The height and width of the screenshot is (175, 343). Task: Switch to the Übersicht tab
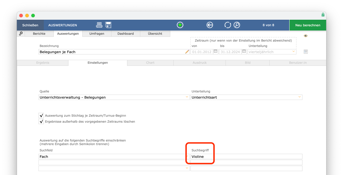pos(155,34)
